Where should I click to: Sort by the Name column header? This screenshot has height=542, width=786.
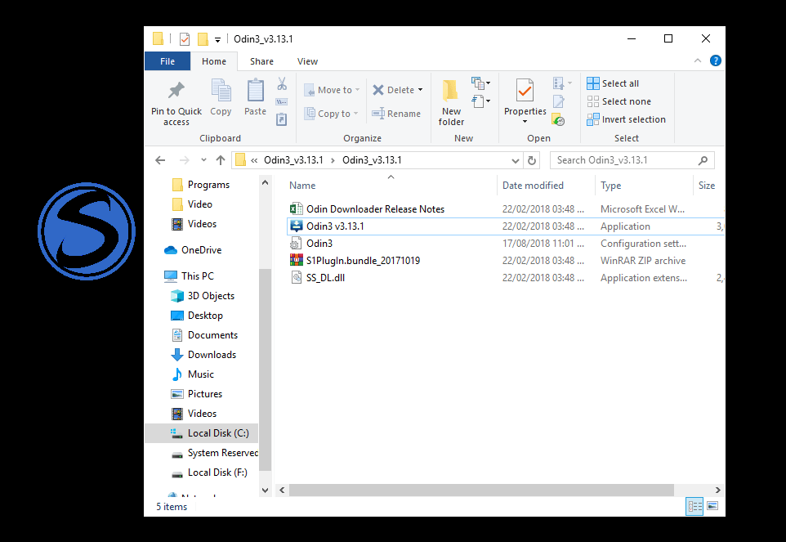pyautogui.click(x=391, y=185)
